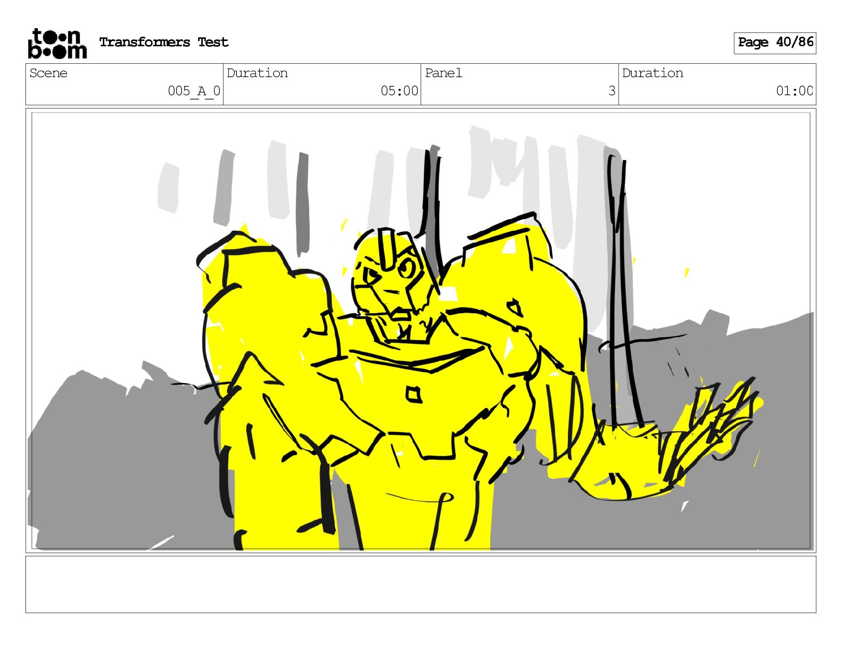The image size is (843, 651).
Task: Select the scene duration value '05:00'
Action: pos(399,91)
